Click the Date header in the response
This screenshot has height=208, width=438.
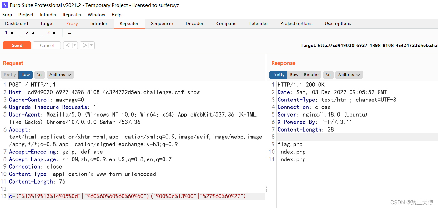[332, 92]
